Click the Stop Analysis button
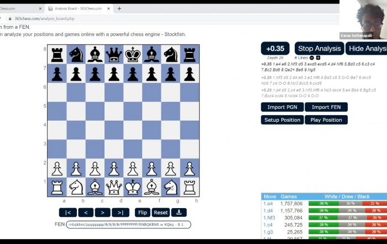Viewport: 387px width, 244px height. pos(319,49)
